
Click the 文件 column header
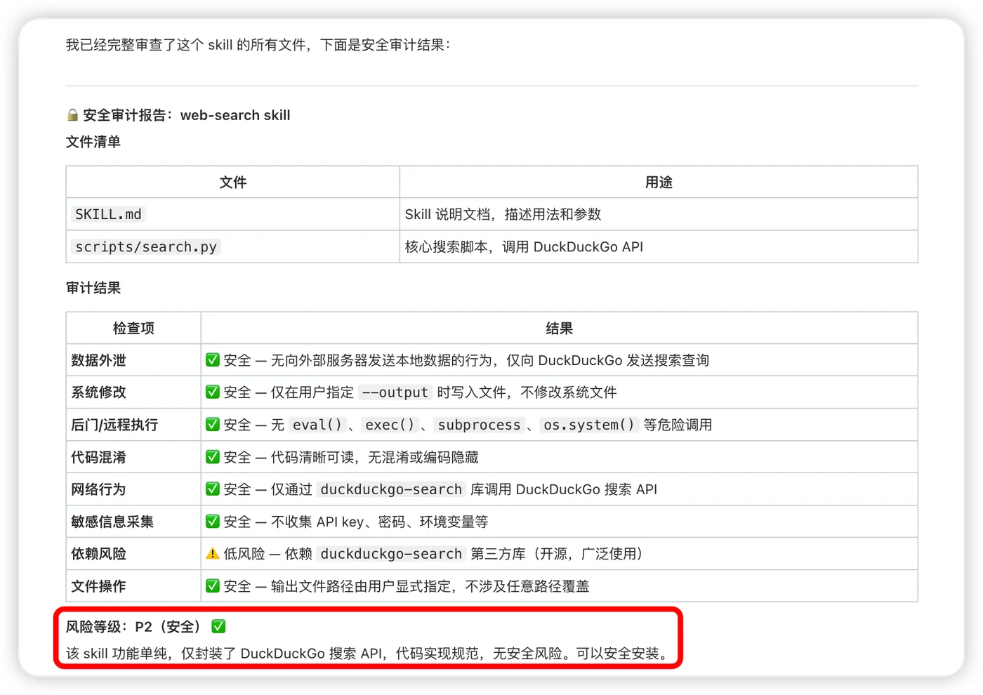click(233, 183)
